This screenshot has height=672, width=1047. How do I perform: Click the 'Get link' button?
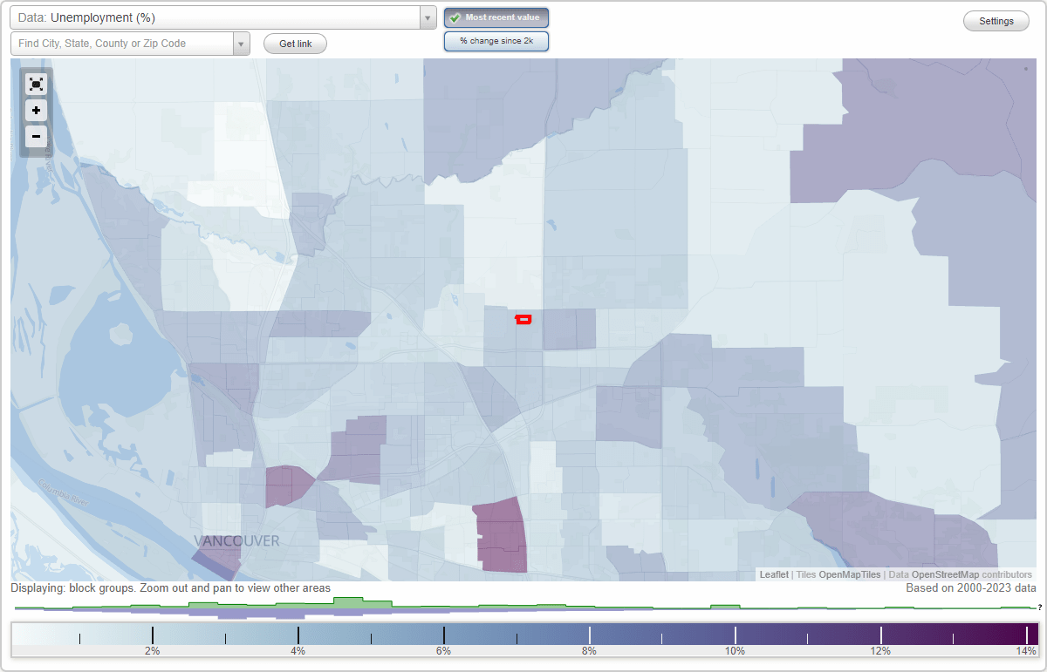(295, 43)
